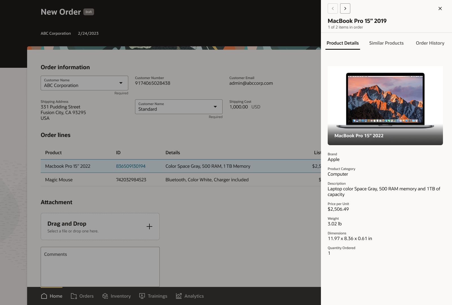
Task: Go to next item using right chevron button
Action: pyautogui.click(x=345, y=8)
